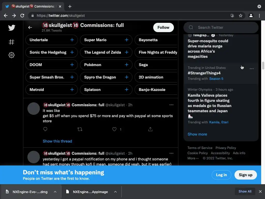Go forward with the browser forward arrow
Screen dimensions: 265x199
pos(14,16)
